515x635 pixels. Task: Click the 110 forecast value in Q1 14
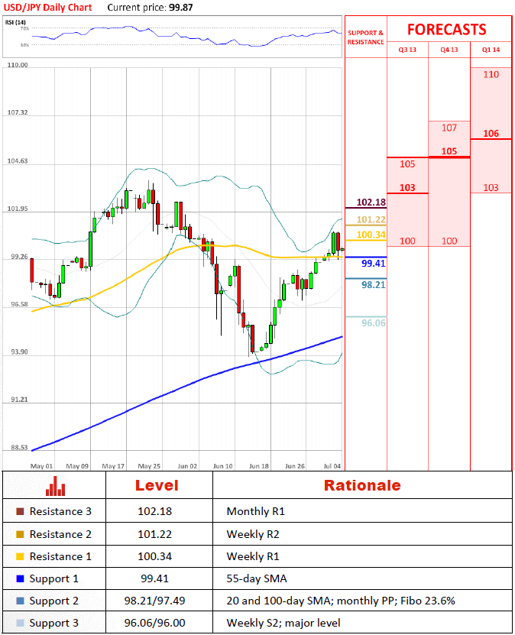tap(491, 75)
